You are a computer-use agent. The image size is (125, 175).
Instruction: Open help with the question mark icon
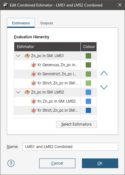11,163
